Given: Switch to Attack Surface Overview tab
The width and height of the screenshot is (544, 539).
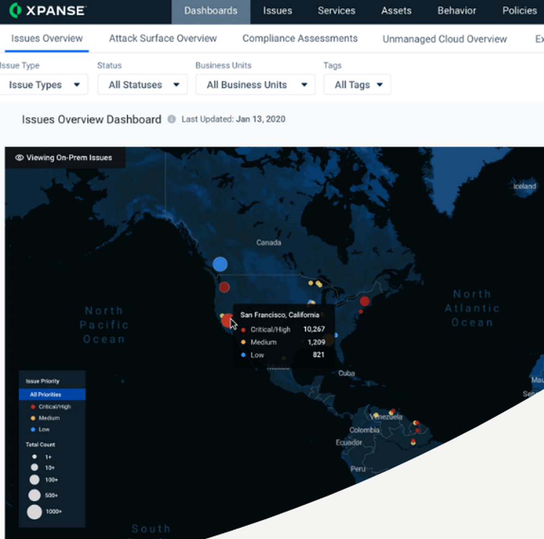Looking at the screenshot, I should [x=163, y=39].
